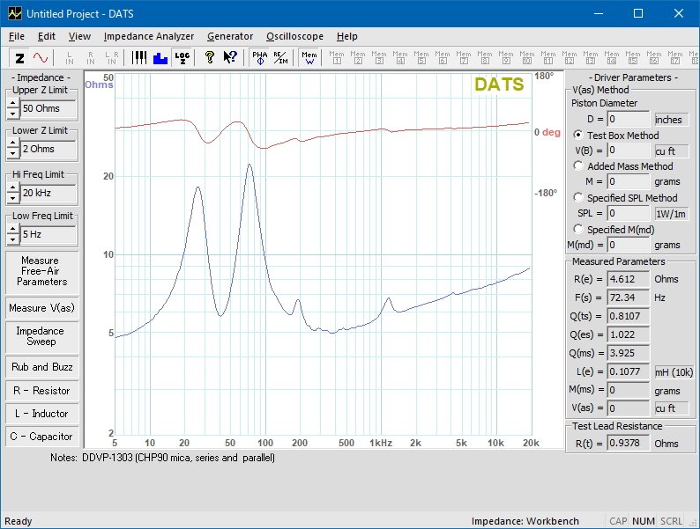Open help via yellow question mark icon
Screen dimensions: 700x529
coord(209,58)
